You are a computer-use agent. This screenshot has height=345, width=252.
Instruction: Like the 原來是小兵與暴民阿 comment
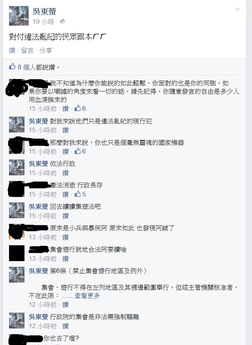[66, 237]
